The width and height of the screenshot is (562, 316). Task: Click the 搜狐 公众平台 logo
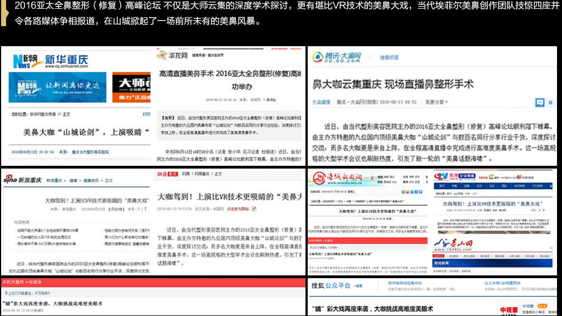331,285
